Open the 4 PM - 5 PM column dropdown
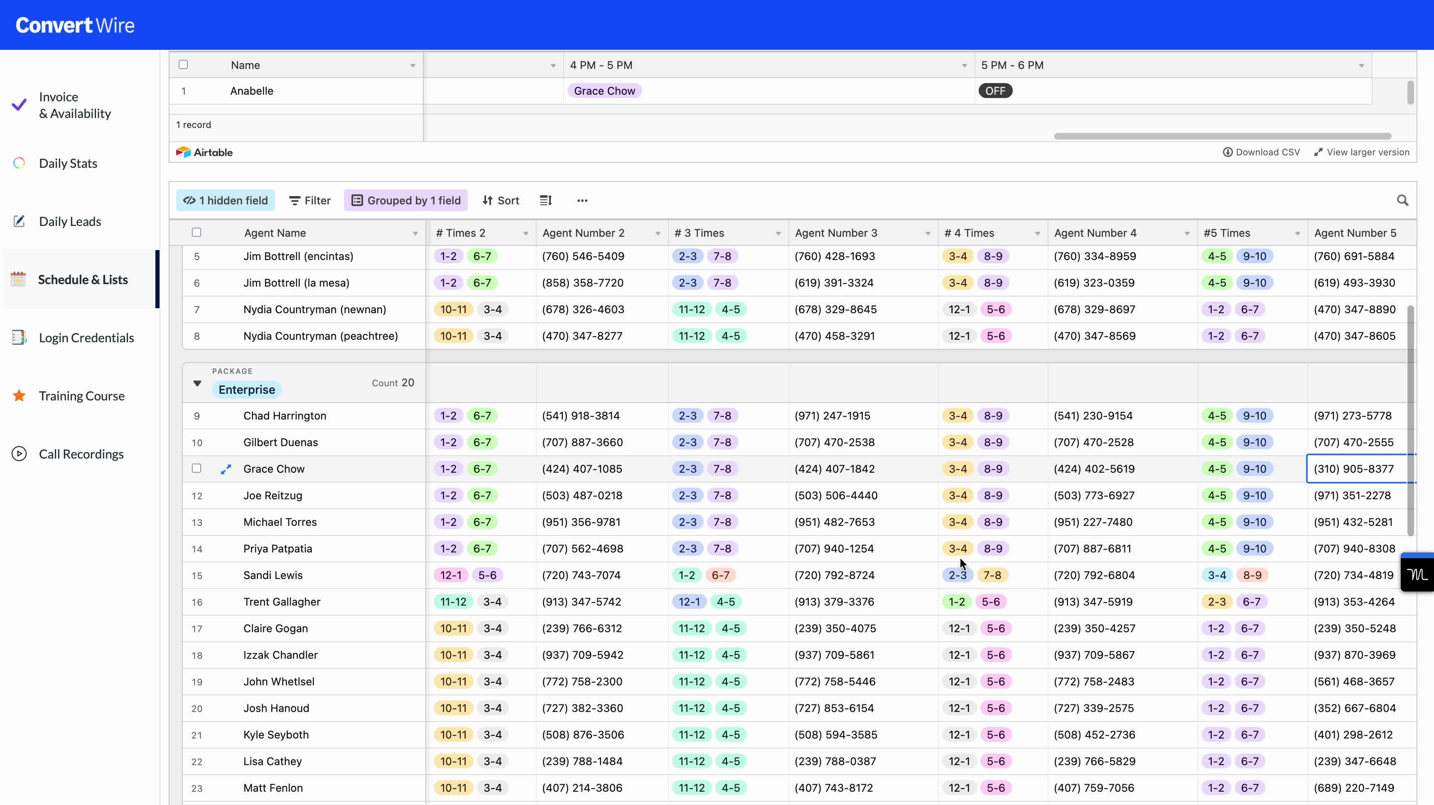Screen dimensions: 1434x805 (964, 66)
